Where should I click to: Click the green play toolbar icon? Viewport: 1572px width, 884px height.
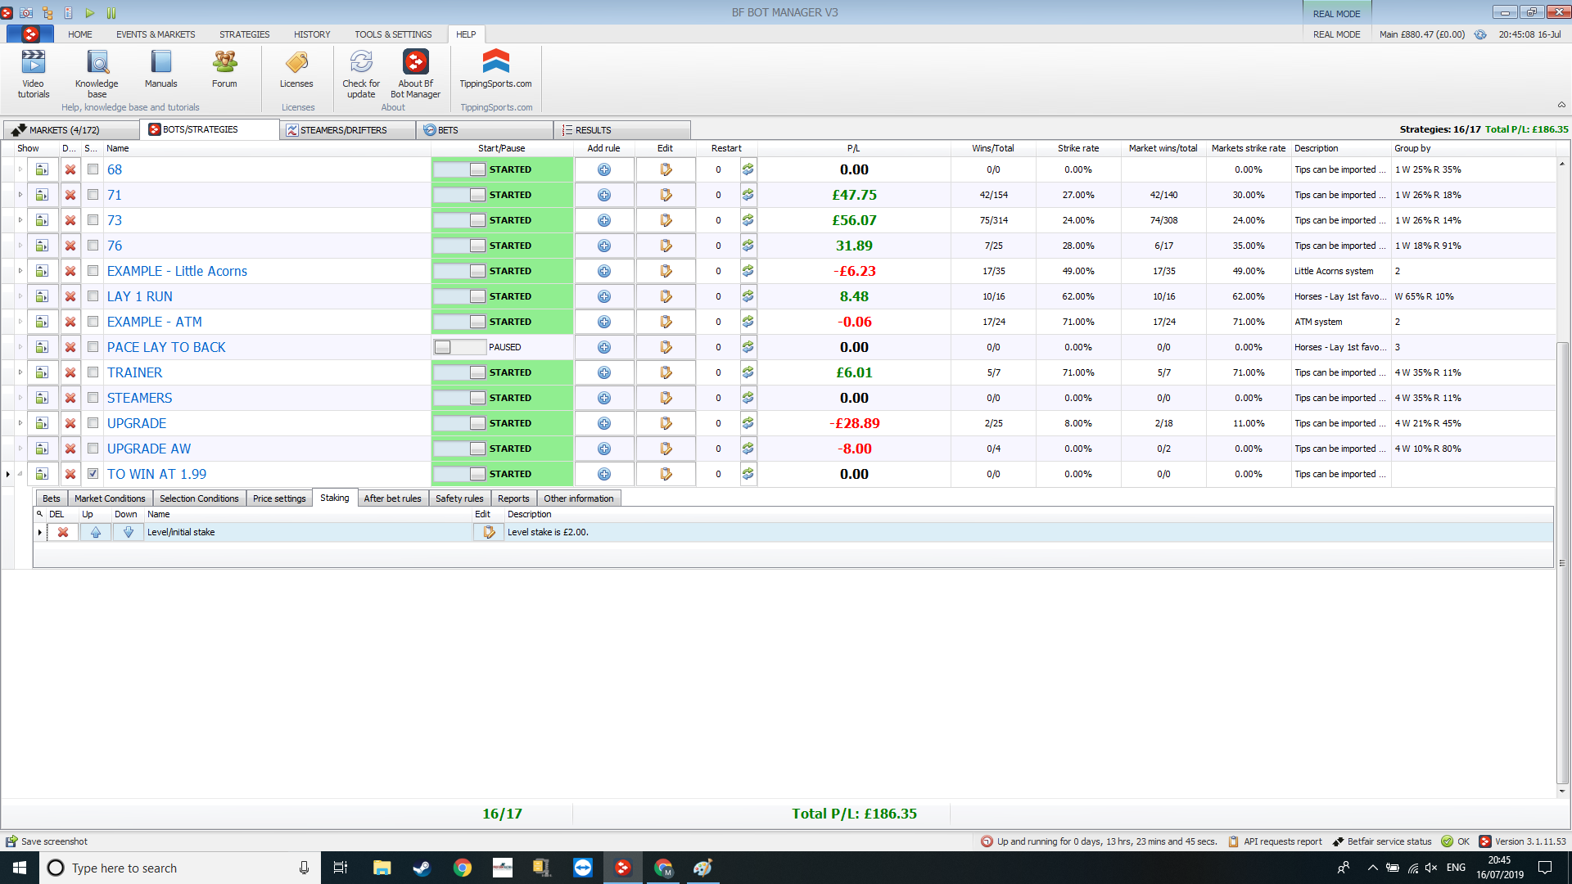(x=90, y=12)
